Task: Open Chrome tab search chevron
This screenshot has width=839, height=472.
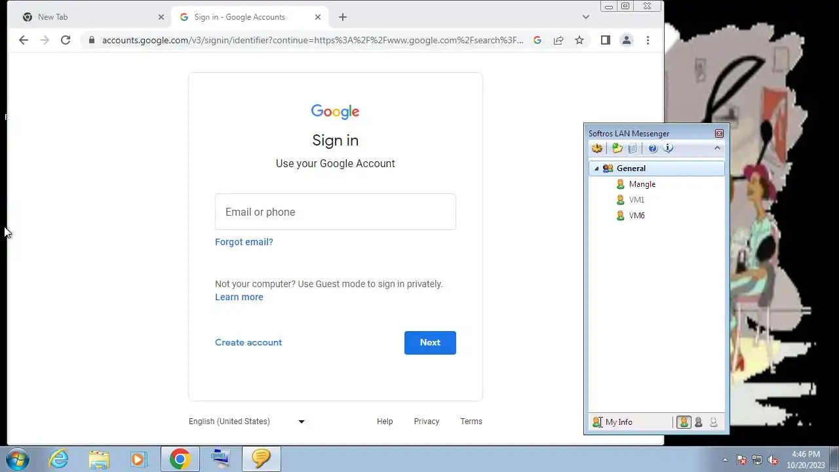Action: pos(585,17)
